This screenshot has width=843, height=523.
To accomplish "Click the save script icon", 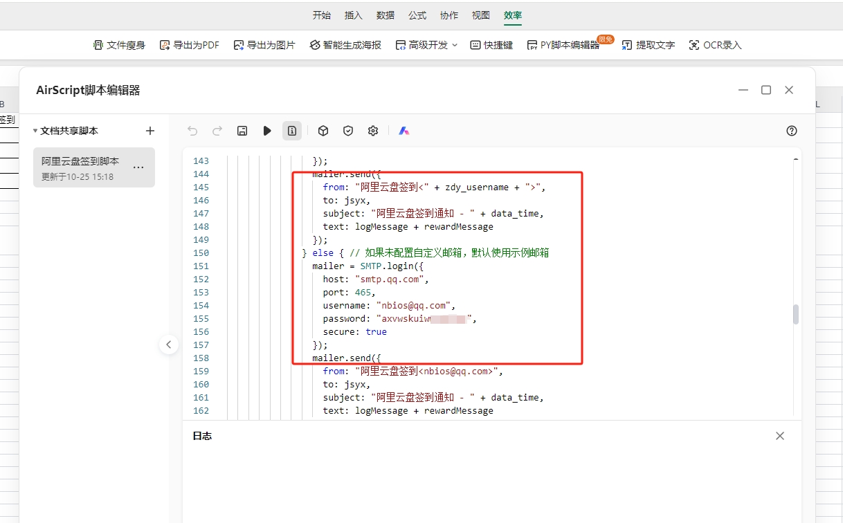I will (x=242, y=131).
